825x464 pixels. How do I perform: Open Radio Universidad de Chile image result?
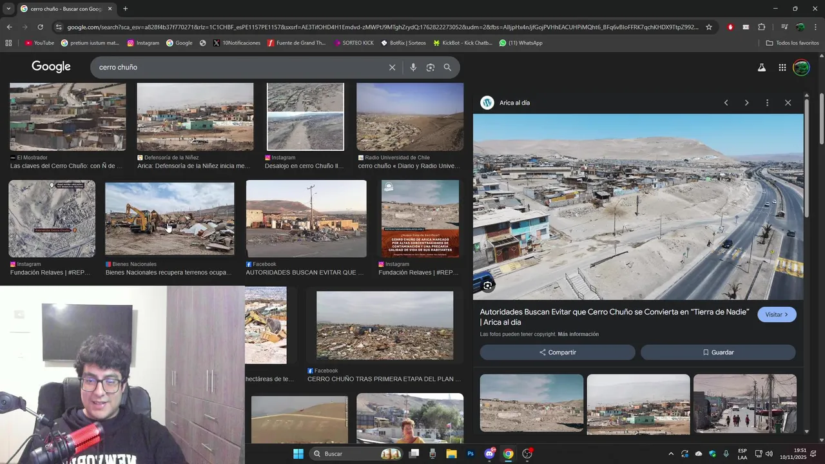410,117
